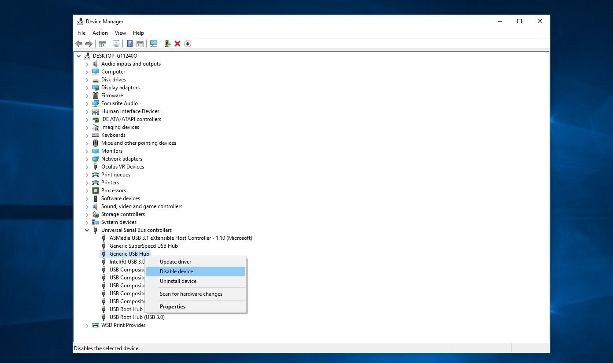The image size is (613, 363).
Task: Select Update driver in context menu
Action: 175,262
